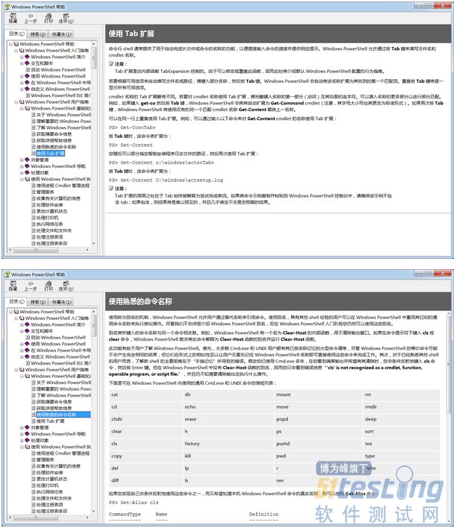Click the book icon of 处理对象 in bottom window

point(28,441)
